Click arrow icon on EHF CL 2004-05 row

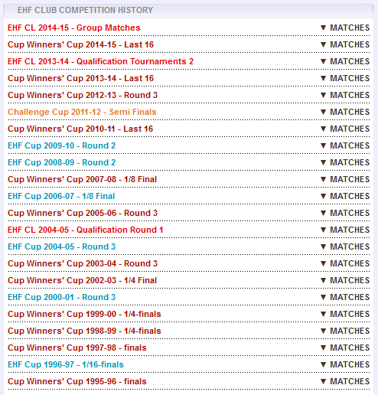[x=323, y=230]
